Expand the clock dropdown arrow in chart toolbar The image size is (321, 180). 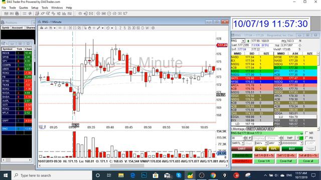pos(112,28)
